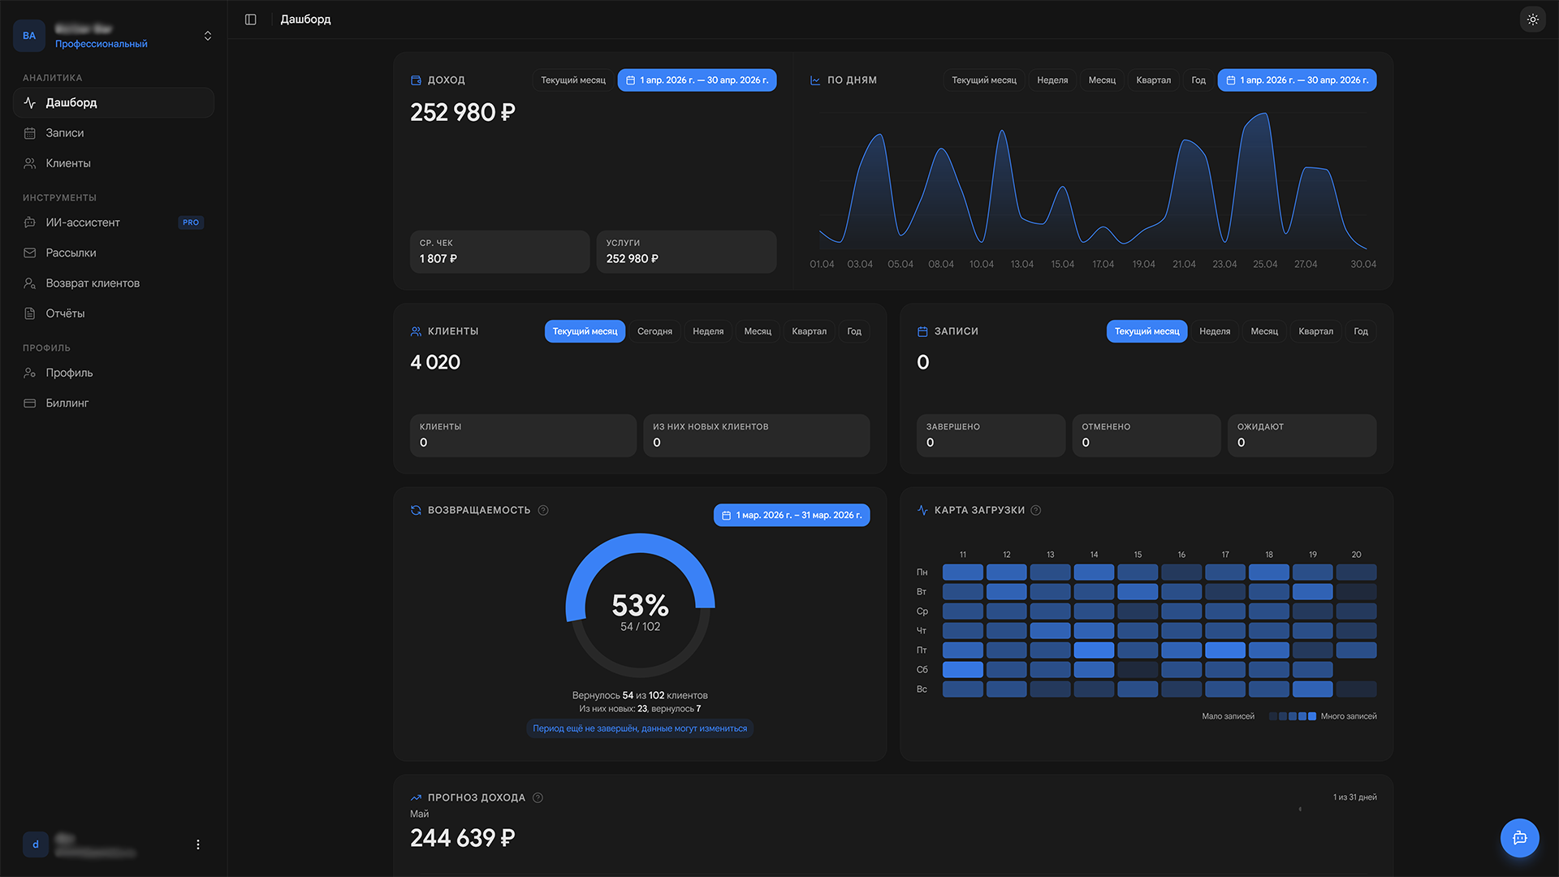The width and height of the screenshot is (1559, 877).
Task: Switch По дням chart to Месяц
Action: (x=1102, y=80)
